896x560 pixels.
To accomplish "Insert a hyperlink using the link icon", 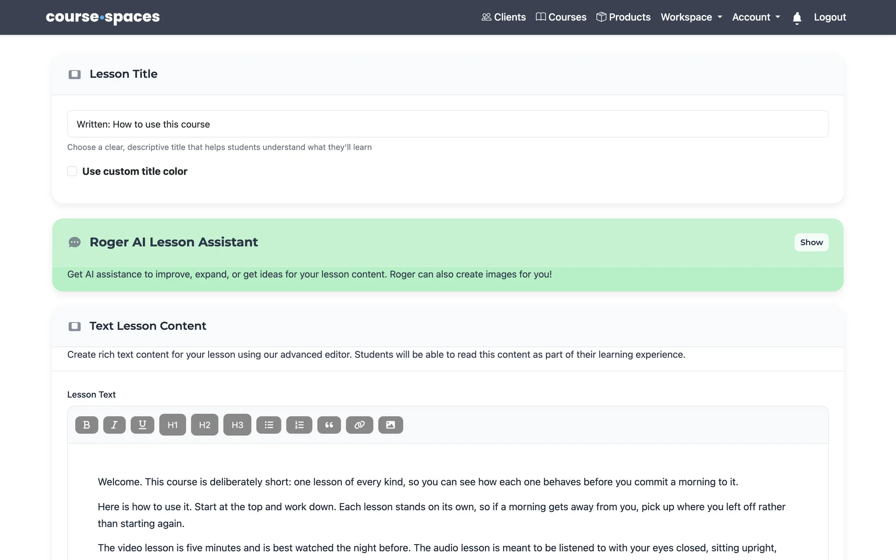I will 359,425.
